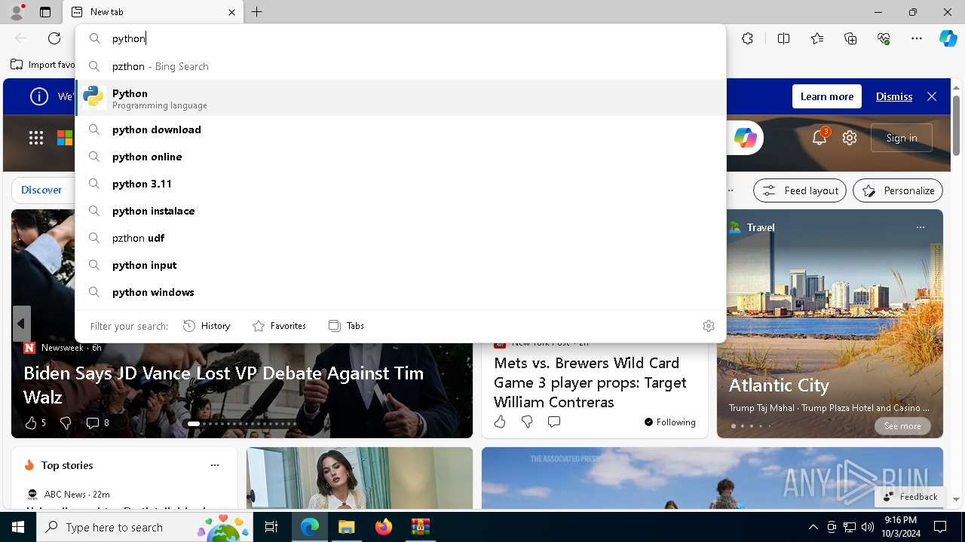Click See more on Atlantic City card
The width and height of the screenshot is (965, 542).
[902, 426]
